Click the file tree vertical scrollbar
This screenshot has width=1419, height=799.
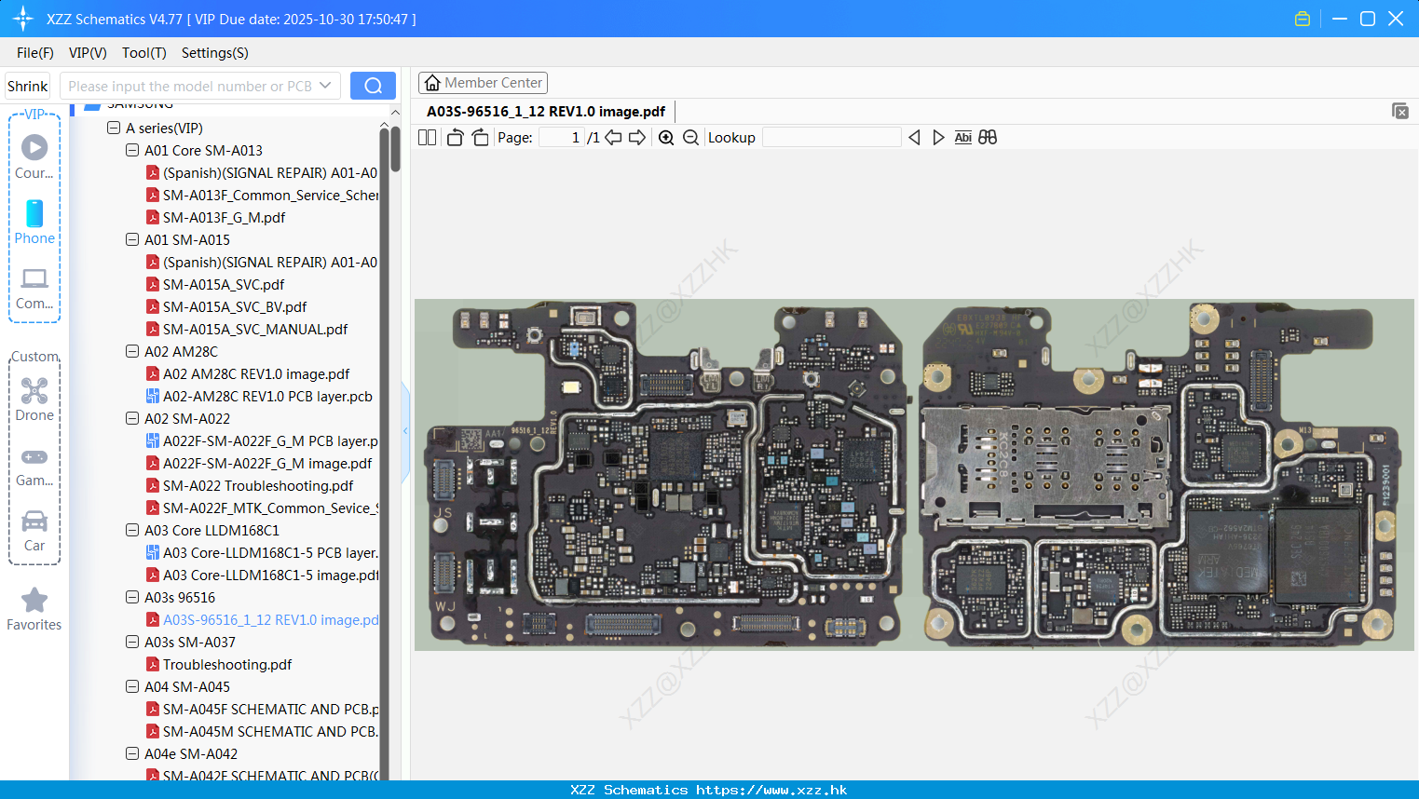click(395, 149)
